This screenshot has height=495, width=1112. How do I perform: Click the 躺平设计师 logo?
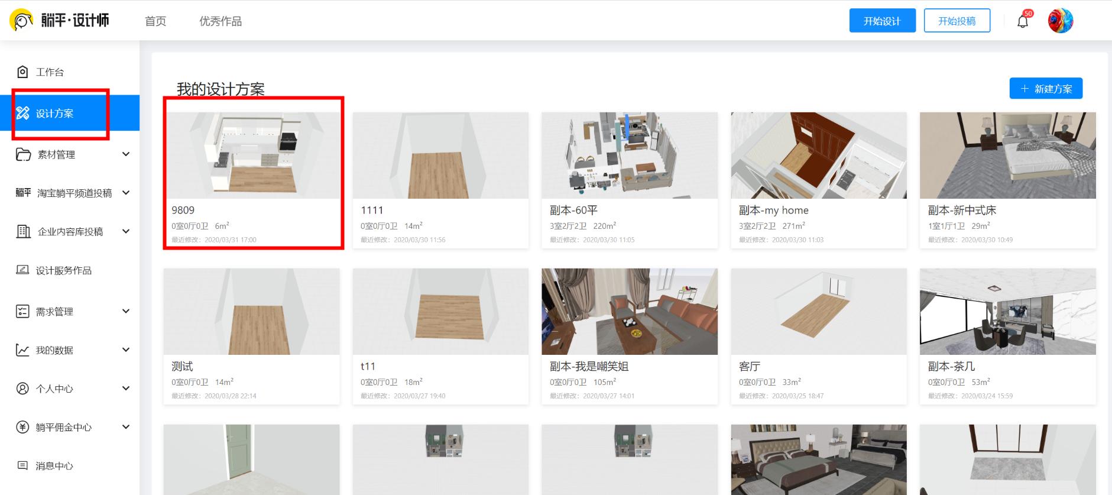click(x=59, y=20)
